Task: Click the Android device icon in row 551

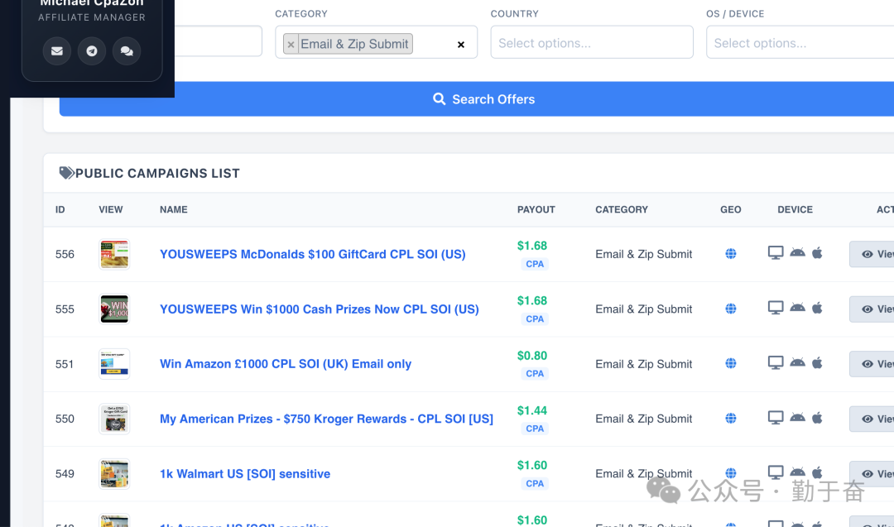Action: [797, 362]
